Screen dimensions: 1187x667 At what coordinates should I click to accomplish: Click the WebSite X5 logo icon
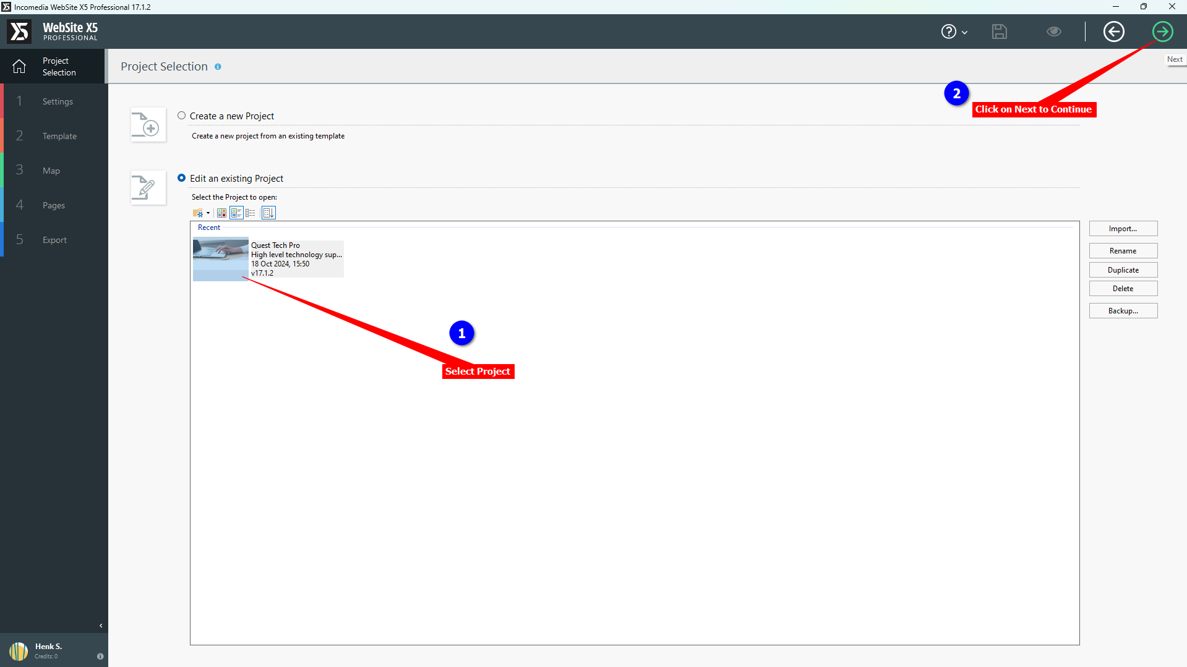(x=19, y=32)
